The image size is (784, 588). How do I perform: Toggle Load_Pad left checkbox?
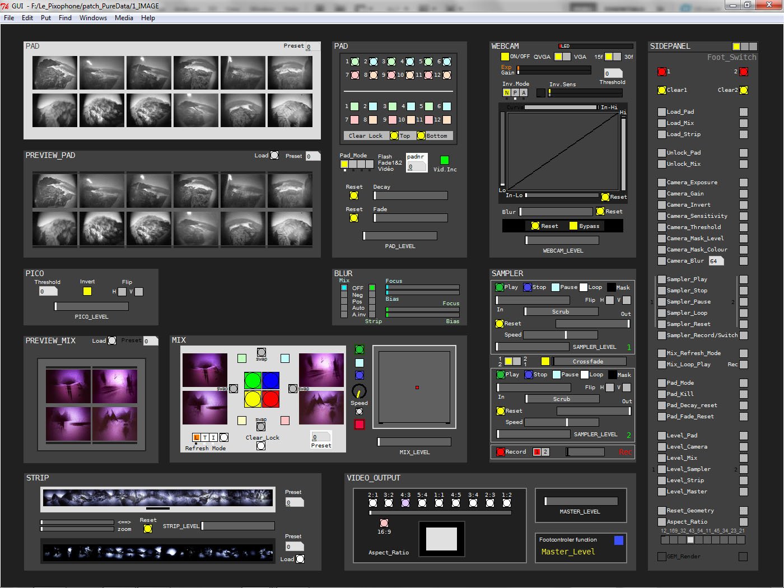coord(662,112)
